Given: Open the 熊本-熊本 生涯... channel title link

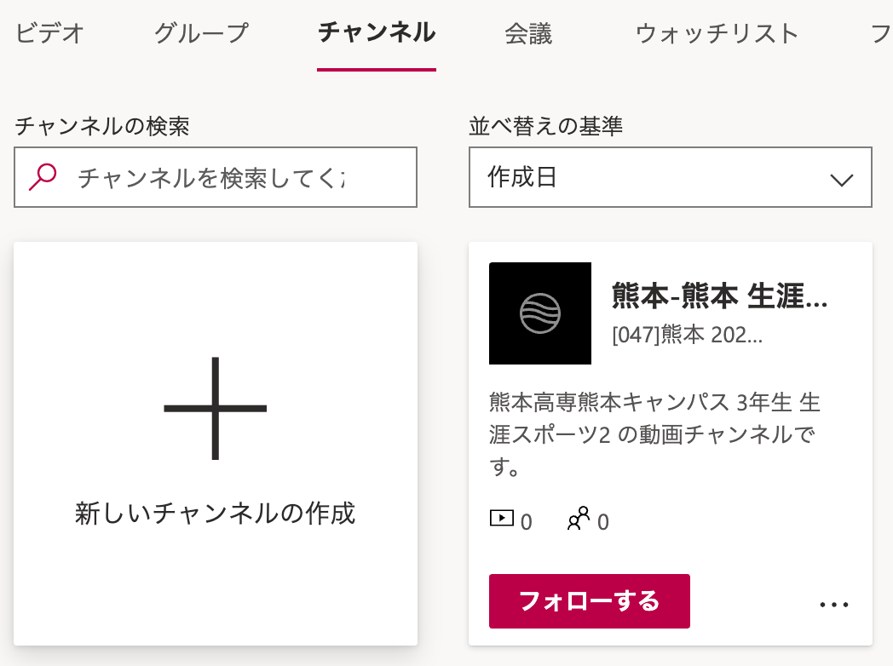Looking at the screenshot, I should [720, 296].
